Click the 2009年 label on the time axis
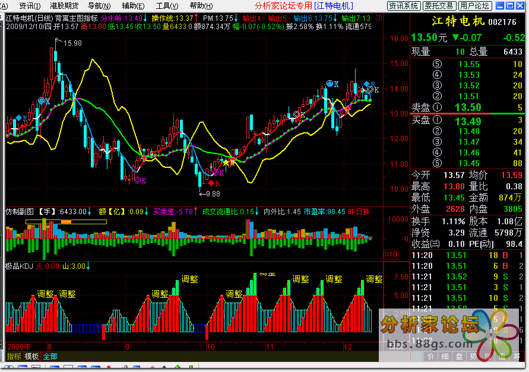529x372 pixels. 19,346
